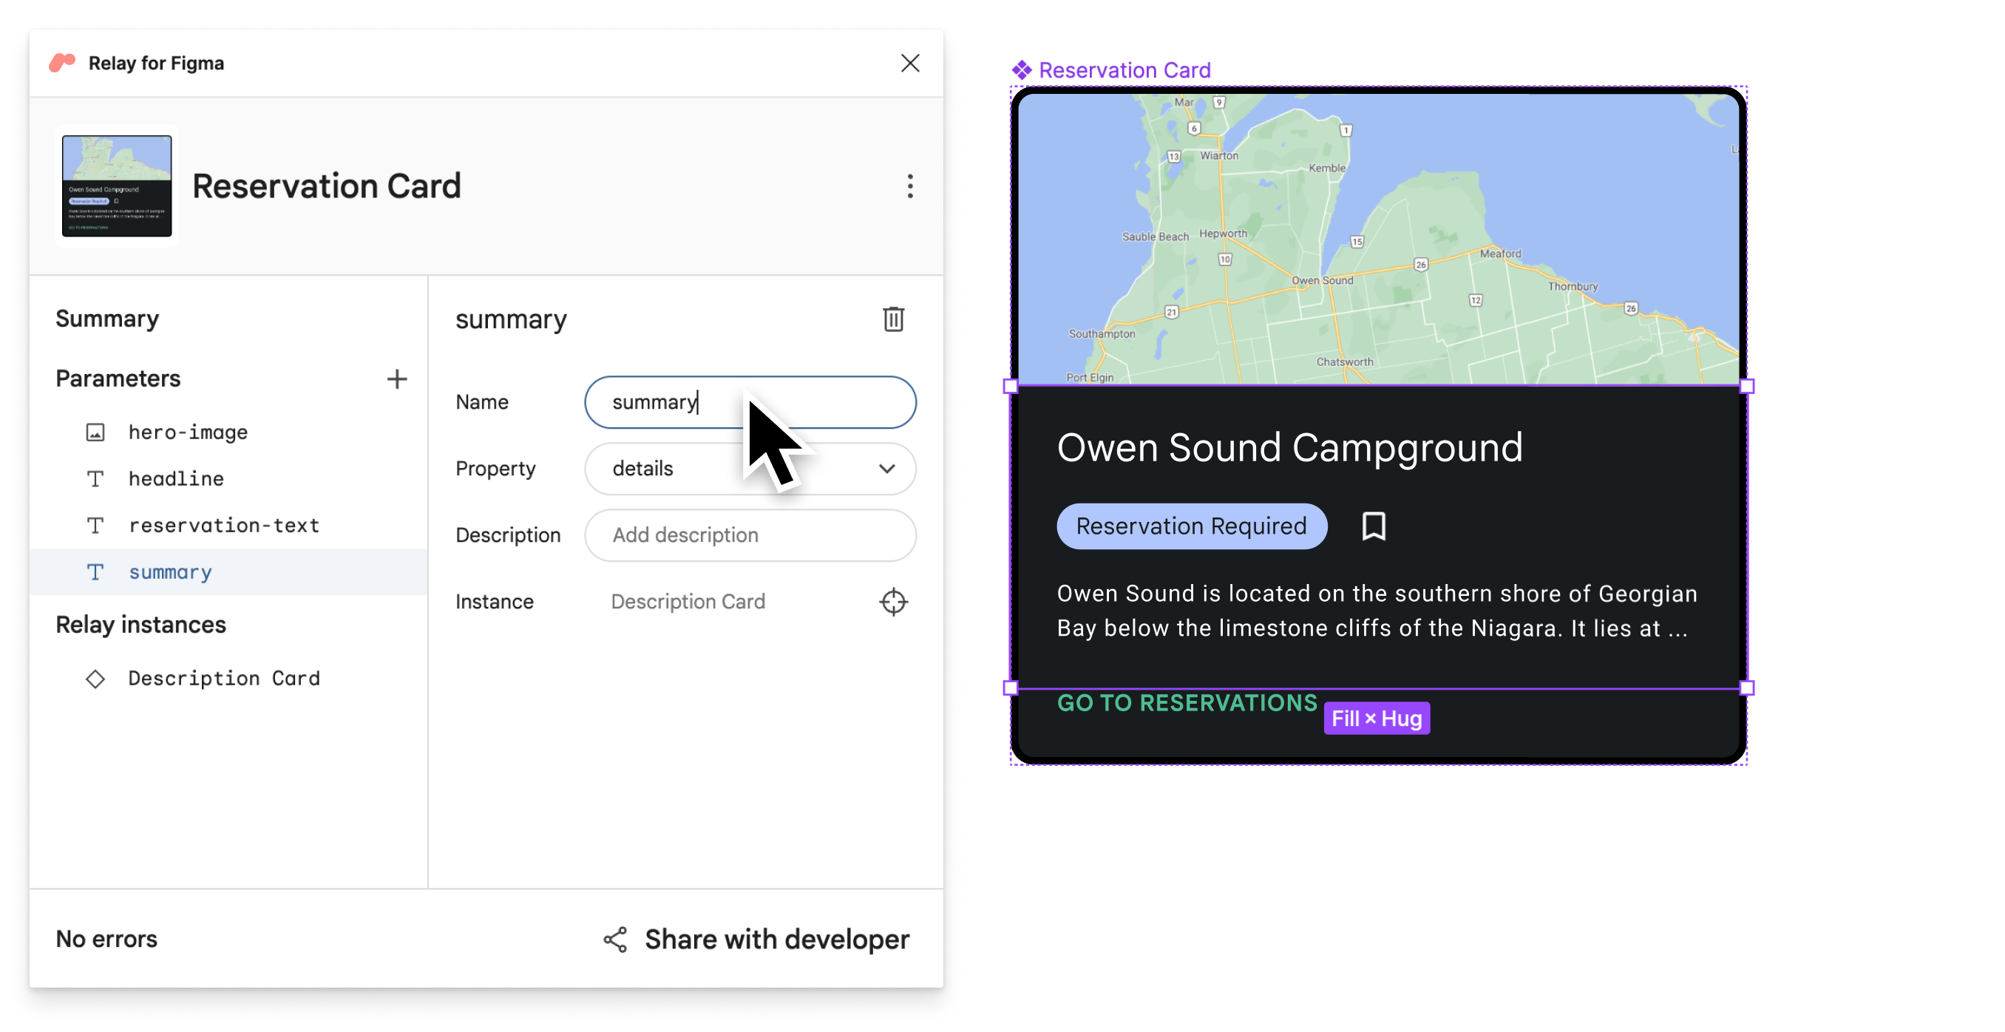Click the GO TO RESERVATIONS link on card

point(1185,700)
